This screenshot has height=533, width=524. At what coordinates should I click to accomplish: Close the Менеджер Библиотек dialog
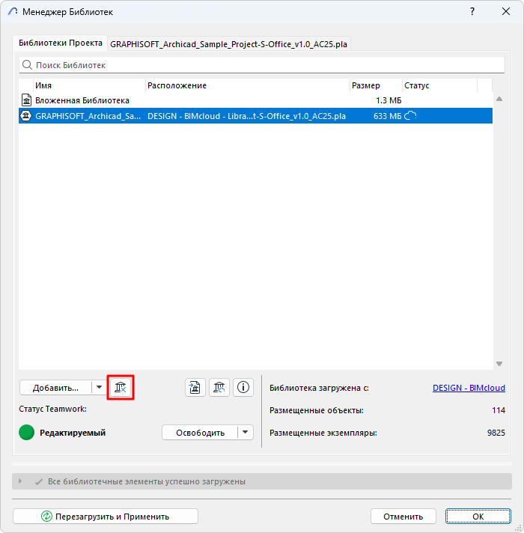pos(506,11)
